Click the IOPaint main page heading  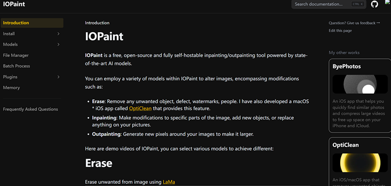pyautogui.click(x=104, y=37)
